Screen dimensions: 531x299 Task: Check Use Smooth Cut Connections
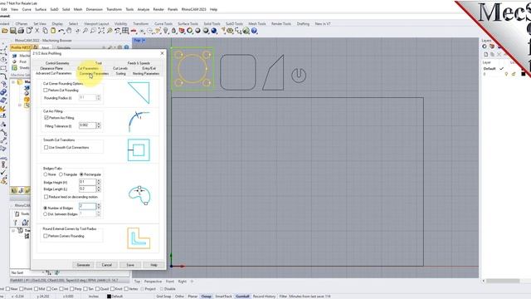click(x=46, y=148)
